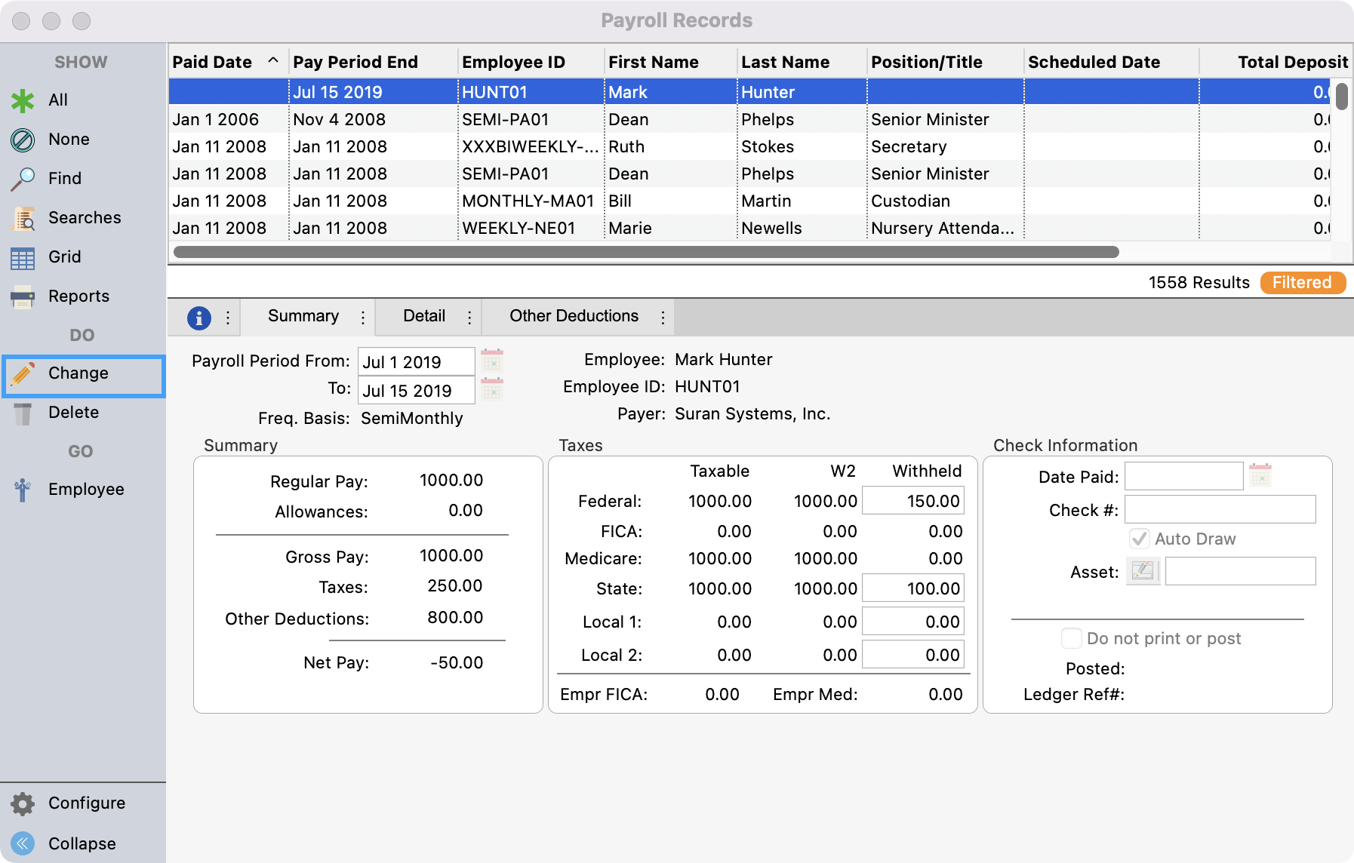Click the Delete trash icon
This screenshot has height=863, width=1354.
coord(23,413)
